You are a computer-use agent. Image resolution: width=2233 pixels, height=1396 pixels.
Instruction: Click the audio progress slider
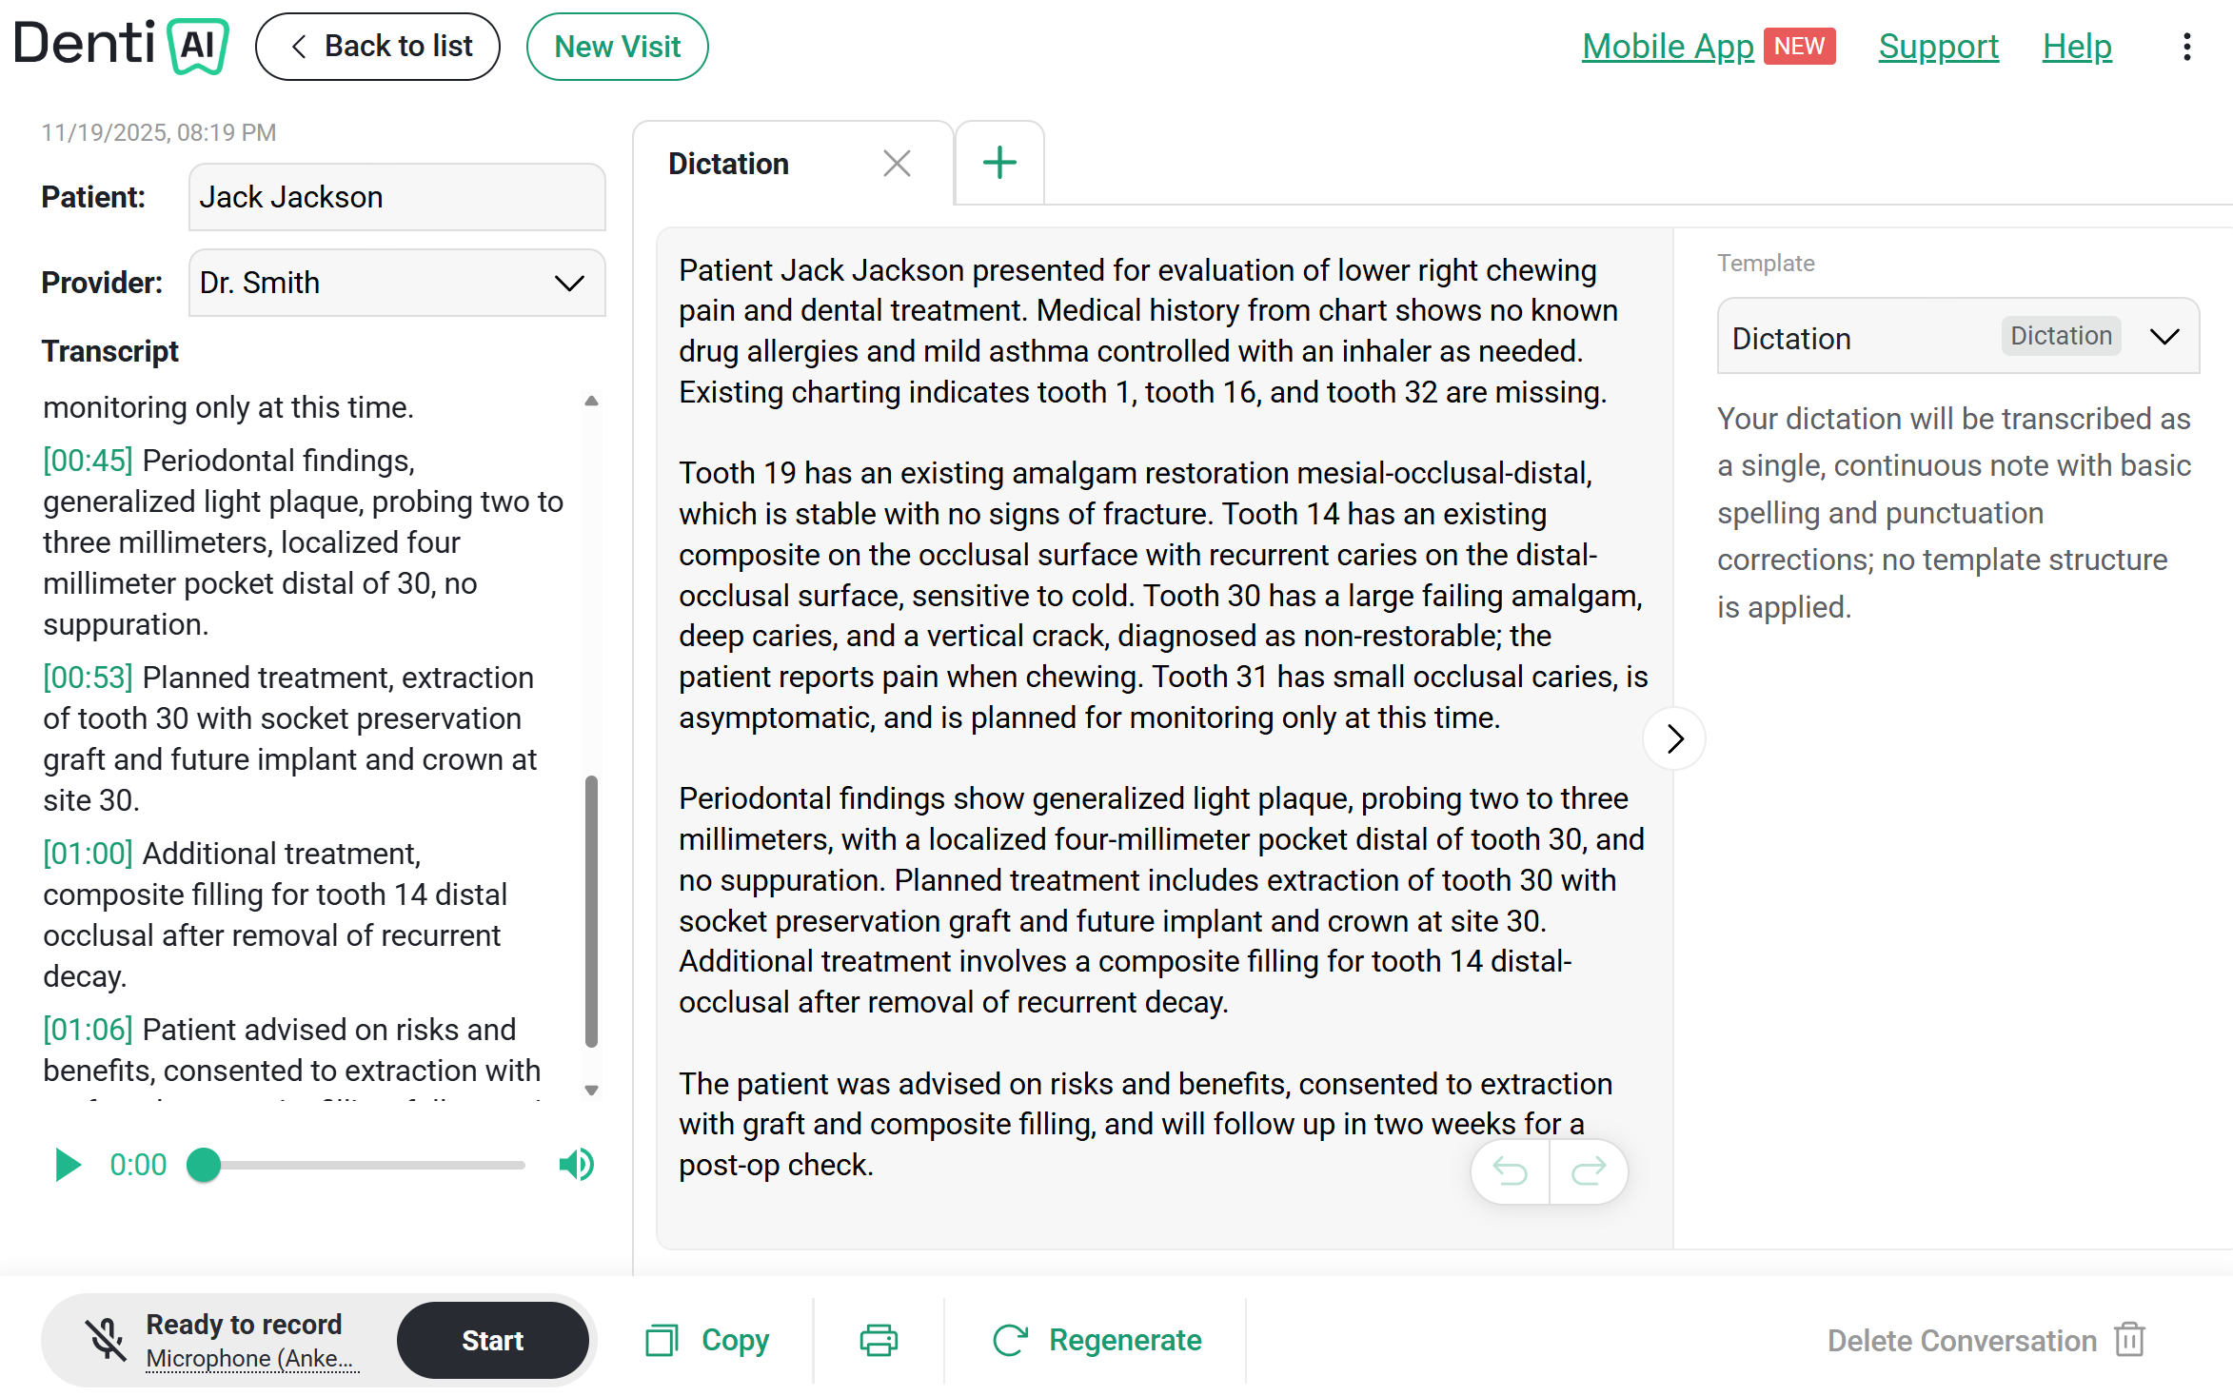point(363,1165)
